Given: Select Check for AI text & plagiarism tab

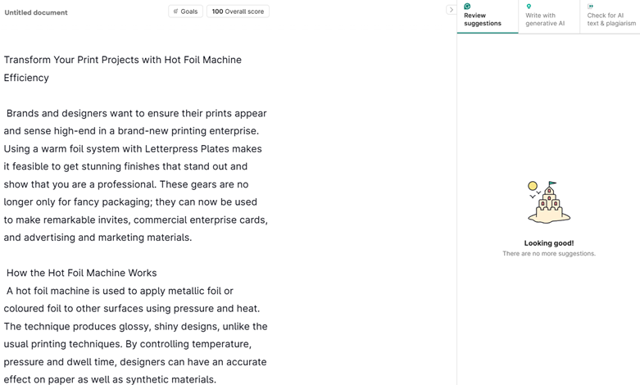Looking at the screenshot, I should click(x=610, y=19).
